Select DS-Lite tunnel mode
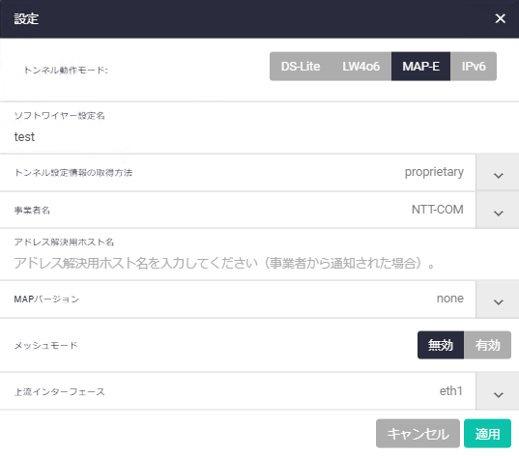Viewport: 519px width, 456px height. [301, 67]
